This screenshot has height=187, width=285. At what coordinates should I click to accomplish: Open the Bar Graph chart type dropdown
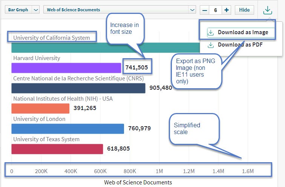[x=22, y=10]
